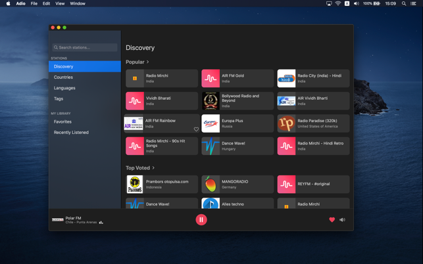Open Notification Center list icon
This screenshot has width=423, height=264.
[413, 3]
